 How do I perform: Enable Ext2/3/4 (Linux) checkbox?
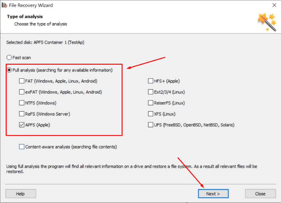150,92
